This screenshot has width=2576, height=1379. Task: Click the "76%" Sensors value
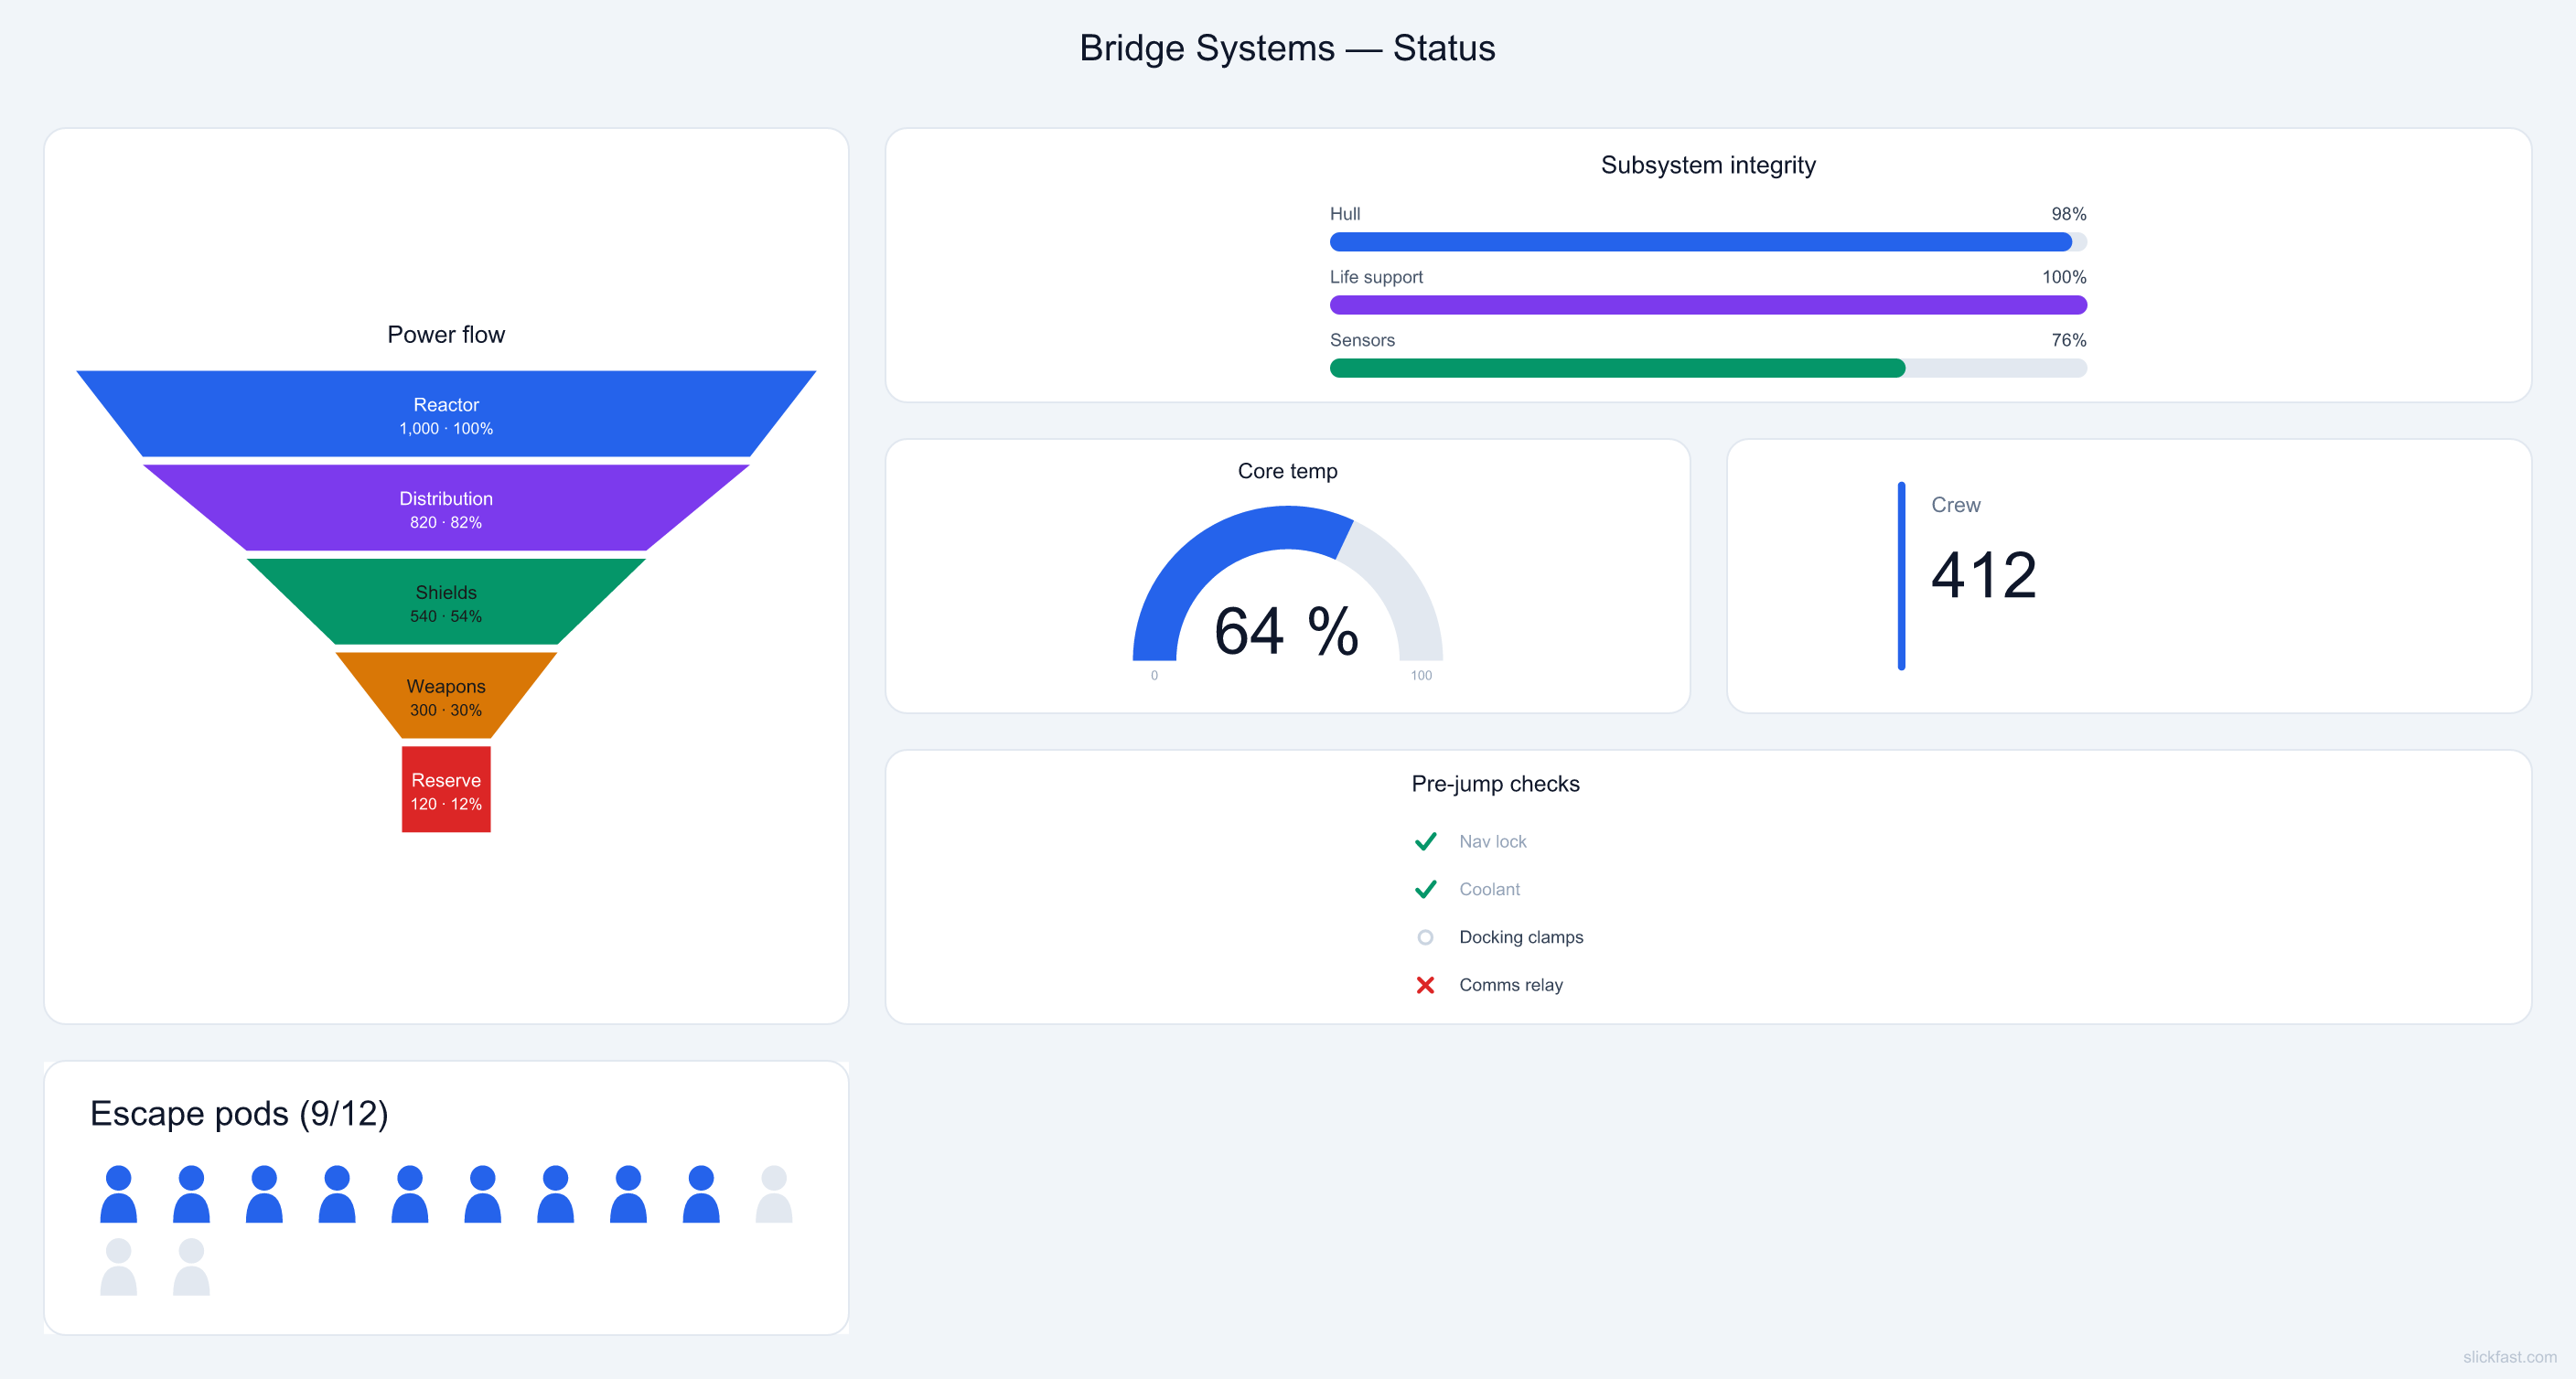(x=2068, y=340)
